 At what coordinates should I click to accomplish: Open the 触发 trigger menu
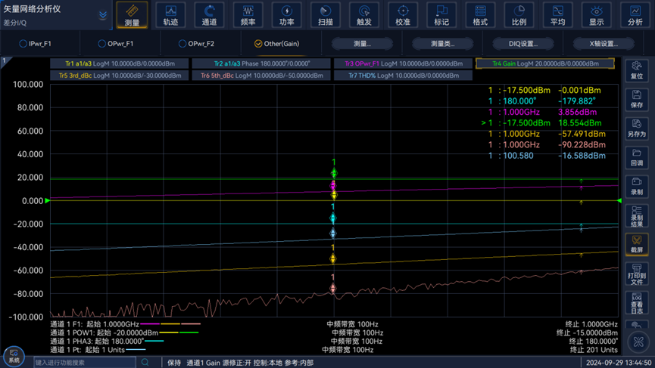pos(364,15)
